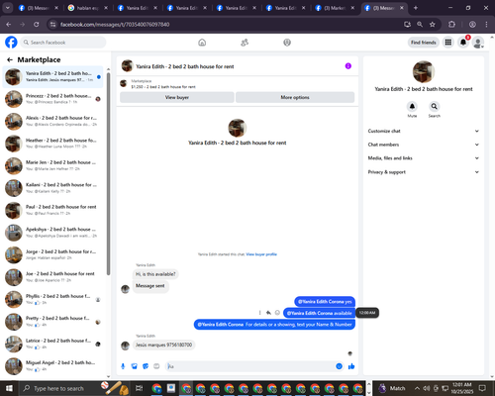This screenshot has width=495, height=396.
Task: Expand the Customize chat section
Action: click(424, 131)
